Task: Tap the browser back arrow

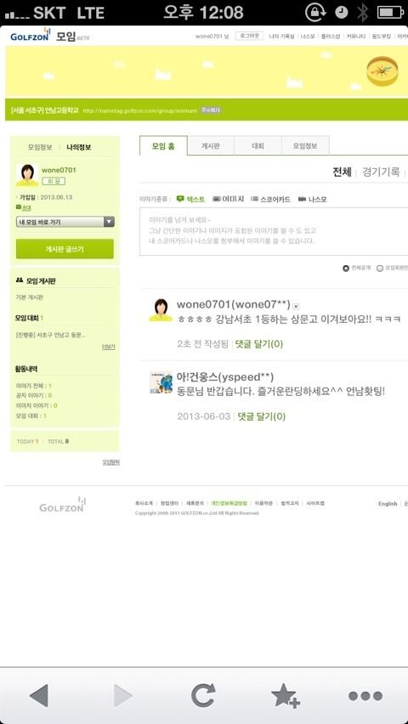Action: (39, 695)
